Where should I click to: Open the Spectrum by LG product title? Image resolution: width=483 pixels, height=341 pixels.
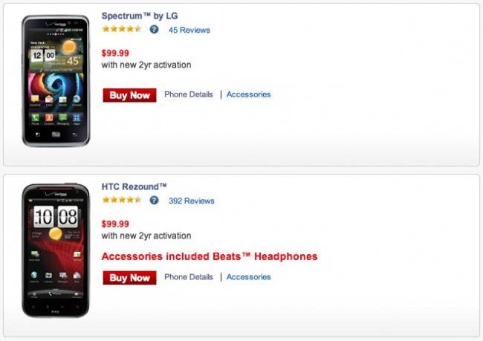140,16
